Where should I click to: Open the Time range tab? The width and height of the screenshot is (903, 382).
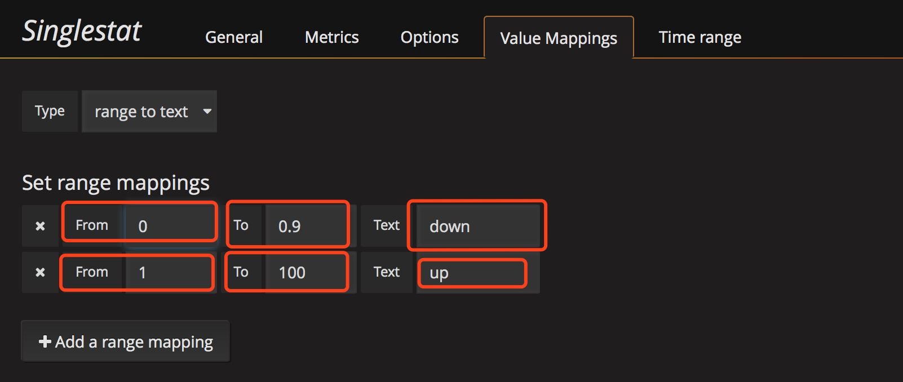[700, 37]
